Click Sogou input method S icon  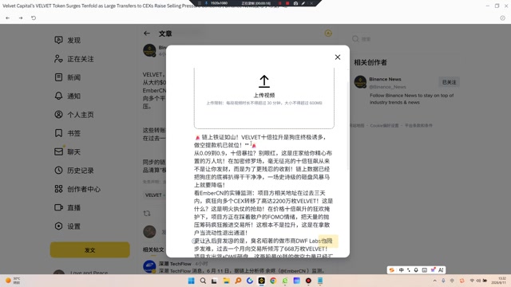pos(392,270)
